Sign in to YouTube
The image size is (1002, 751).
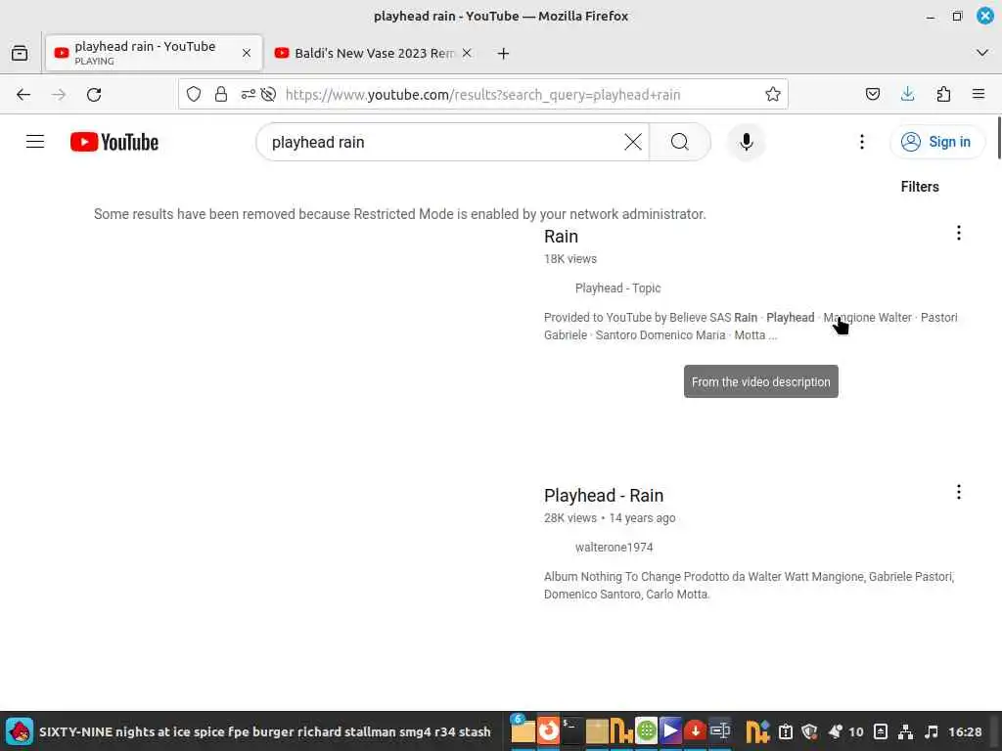(x=936, y=142)
